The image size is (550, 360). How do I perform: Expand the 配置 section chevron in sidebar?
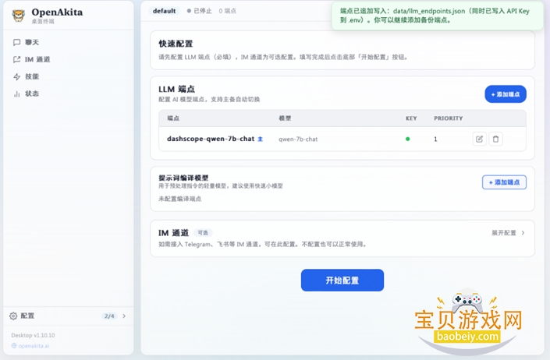pyautogui.click(x=124, y=316)
